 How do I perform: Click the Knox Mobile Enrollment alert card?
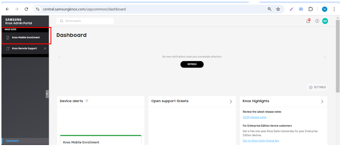[x=101, y=140]
